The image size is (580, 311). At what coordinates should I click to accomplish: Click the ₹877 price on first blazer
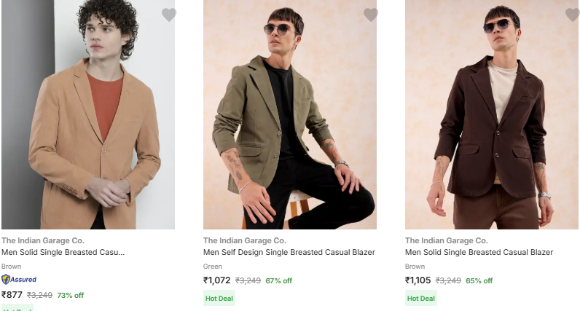[12, 295]
